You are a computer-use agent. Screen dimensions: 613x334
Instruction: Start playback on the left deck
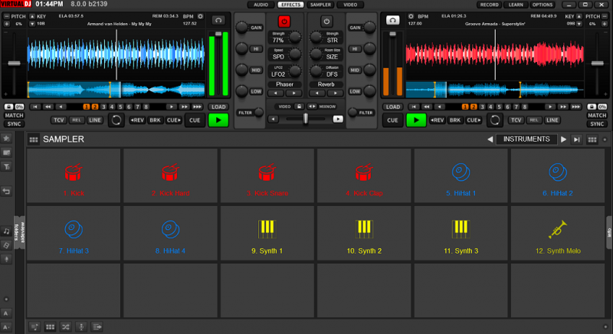[x=218, y=120]
